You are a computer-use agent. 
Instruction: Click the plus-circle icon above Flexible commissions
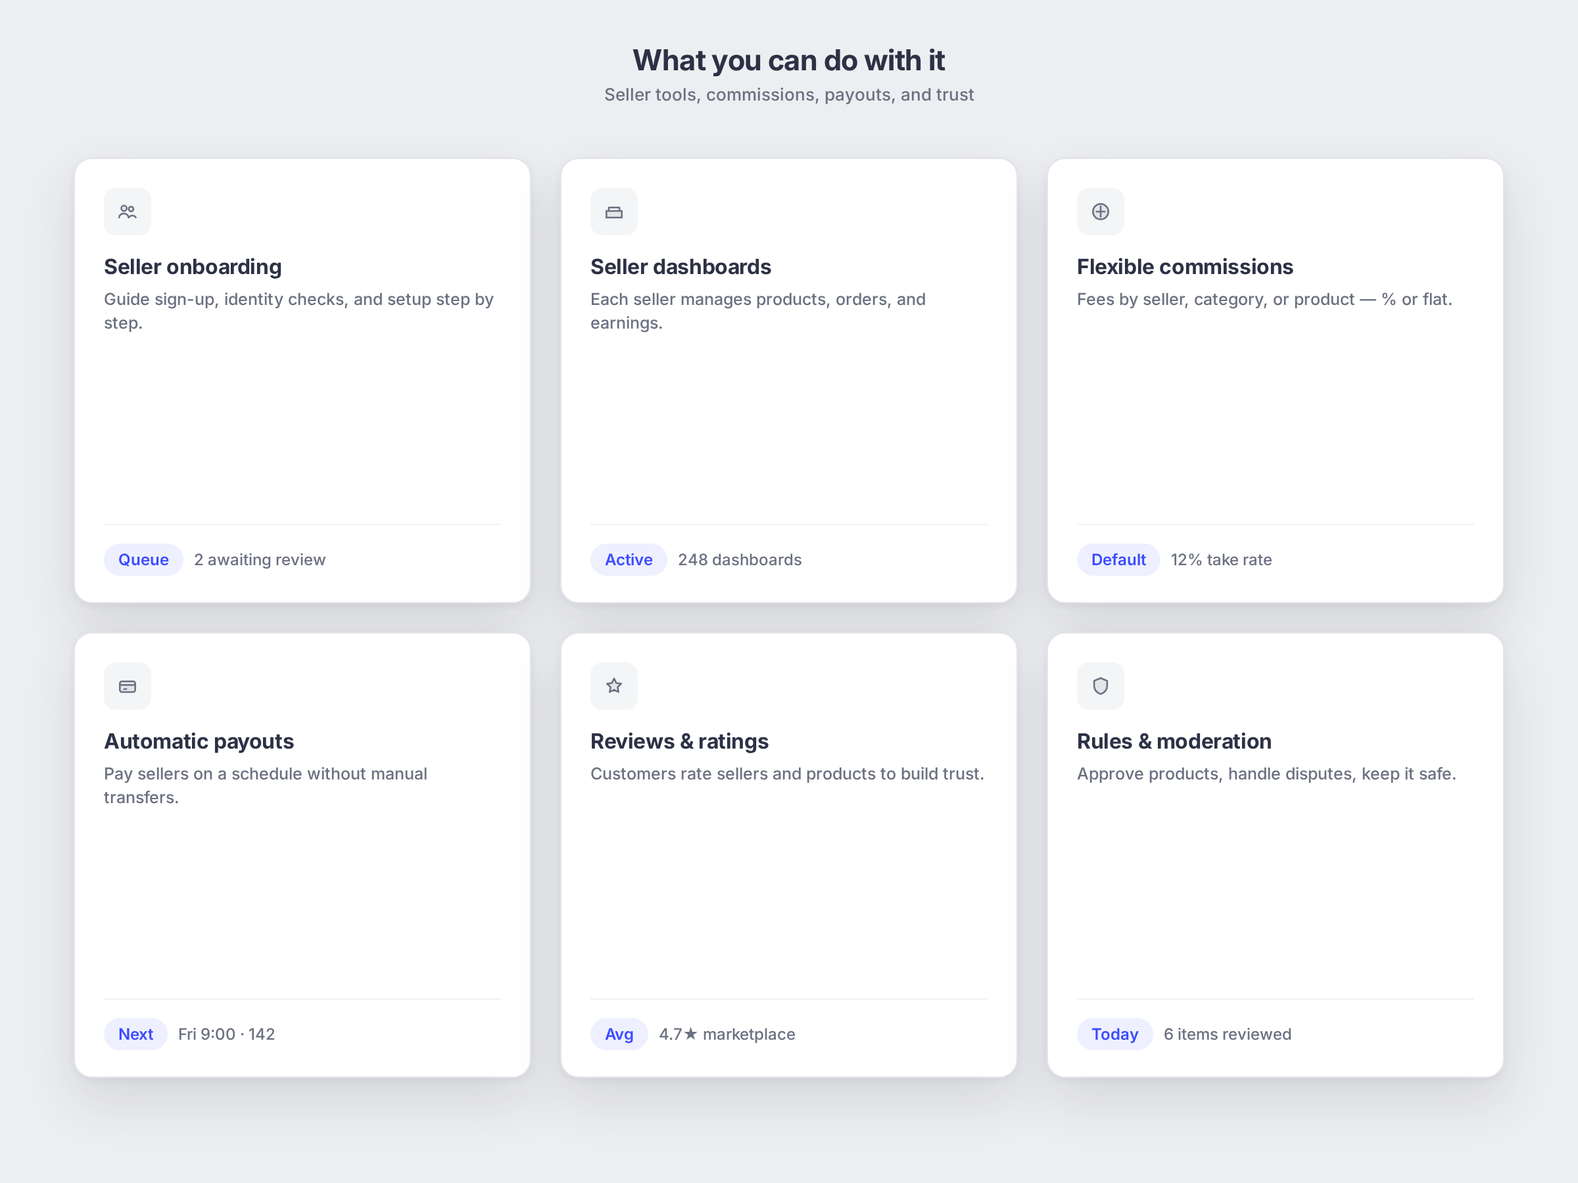point(1101,212)
